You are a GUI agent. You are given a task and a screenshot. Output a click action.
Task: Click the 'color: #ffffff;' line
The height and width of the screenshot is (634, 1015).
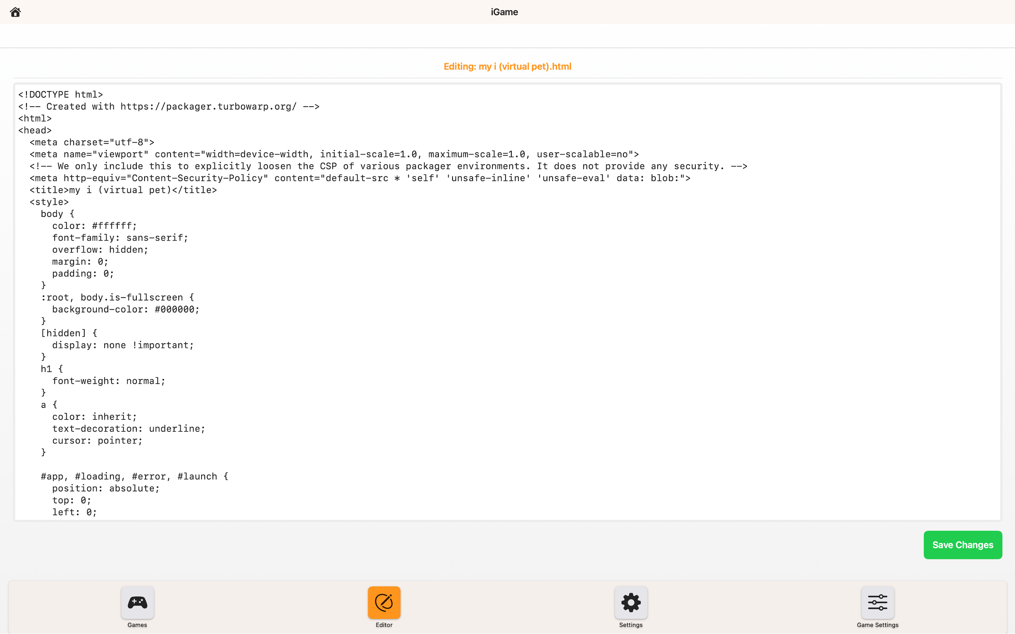[x=94, y=226]
